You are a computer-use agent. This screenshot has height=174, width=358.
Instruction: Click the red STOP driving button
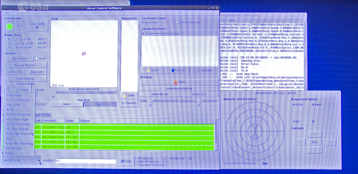[179, 82]
